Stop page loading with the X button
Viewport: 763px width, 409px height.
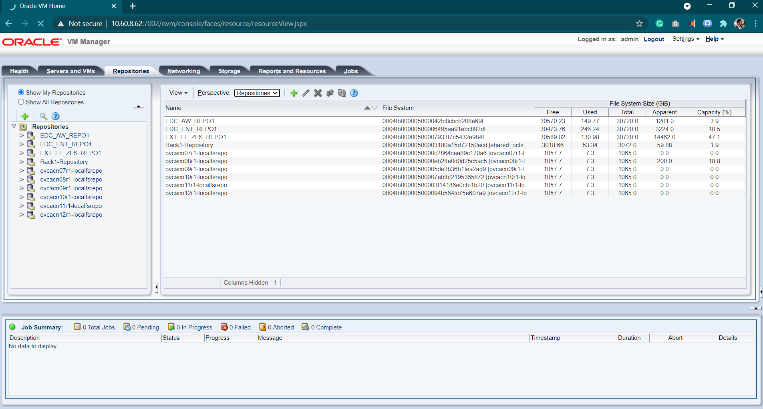[40, 24]
